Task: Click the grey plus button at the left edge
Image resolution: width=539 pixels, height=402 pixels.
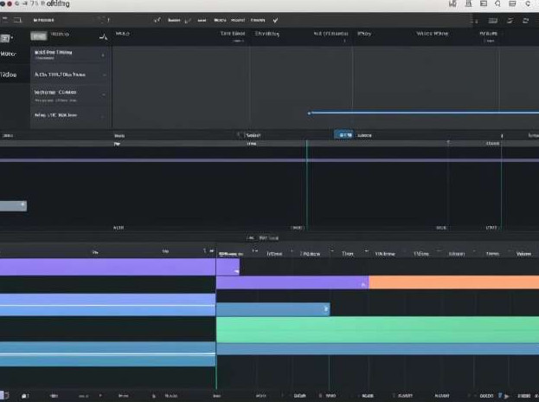Action: pos(13,206)
